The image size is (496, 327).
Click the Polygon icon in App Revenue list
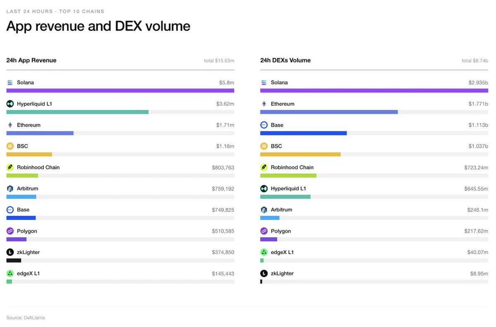pyautogui.click(x=10, y=231)
